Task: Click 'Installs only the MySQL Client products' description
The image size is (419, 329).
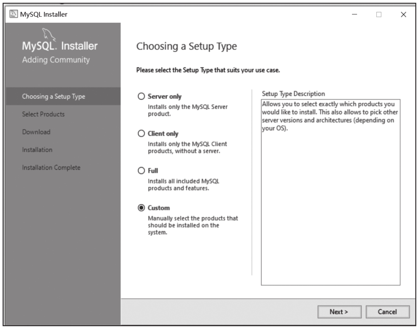Action: click(187, 147)
